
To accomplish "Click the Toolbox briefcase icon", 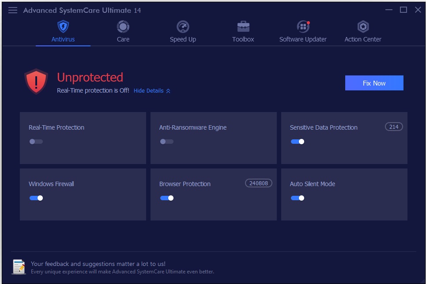I will (x=243, y=26).
